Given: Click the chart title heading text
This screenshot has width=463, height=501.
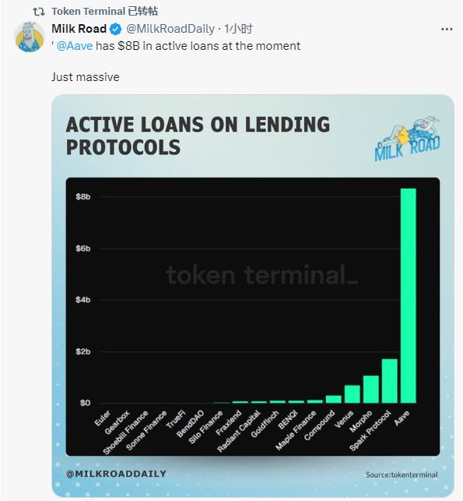Looking at the screenshot, I should (198, 136).
